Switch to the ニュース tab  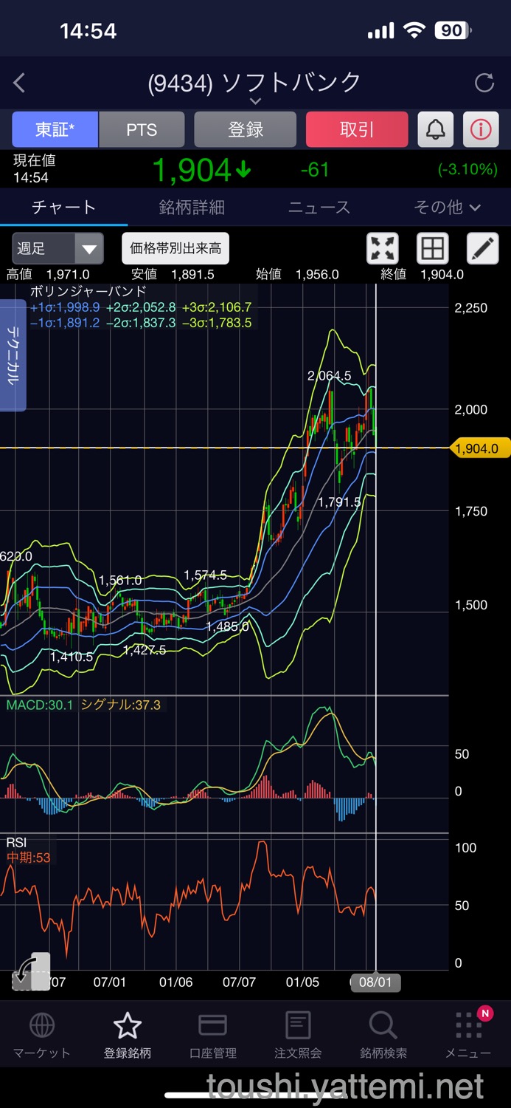tap(319, 208)
